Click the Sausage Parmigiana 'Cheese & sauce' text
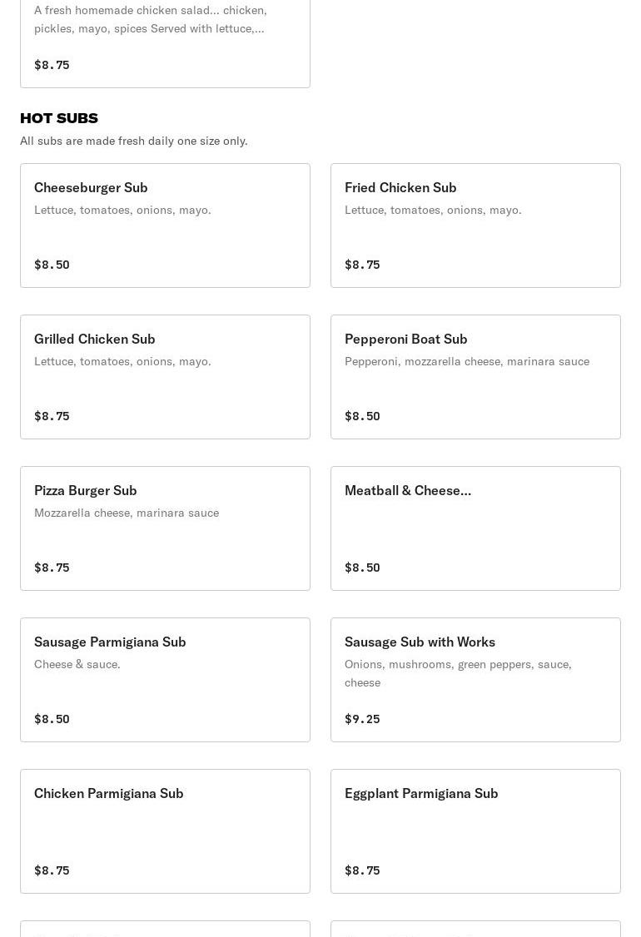The image size is (641, 937). coord(77,664)
